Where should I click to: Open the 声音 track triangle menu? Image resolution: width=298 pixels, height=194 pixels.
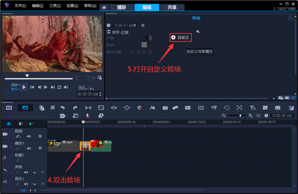point(43,172)
